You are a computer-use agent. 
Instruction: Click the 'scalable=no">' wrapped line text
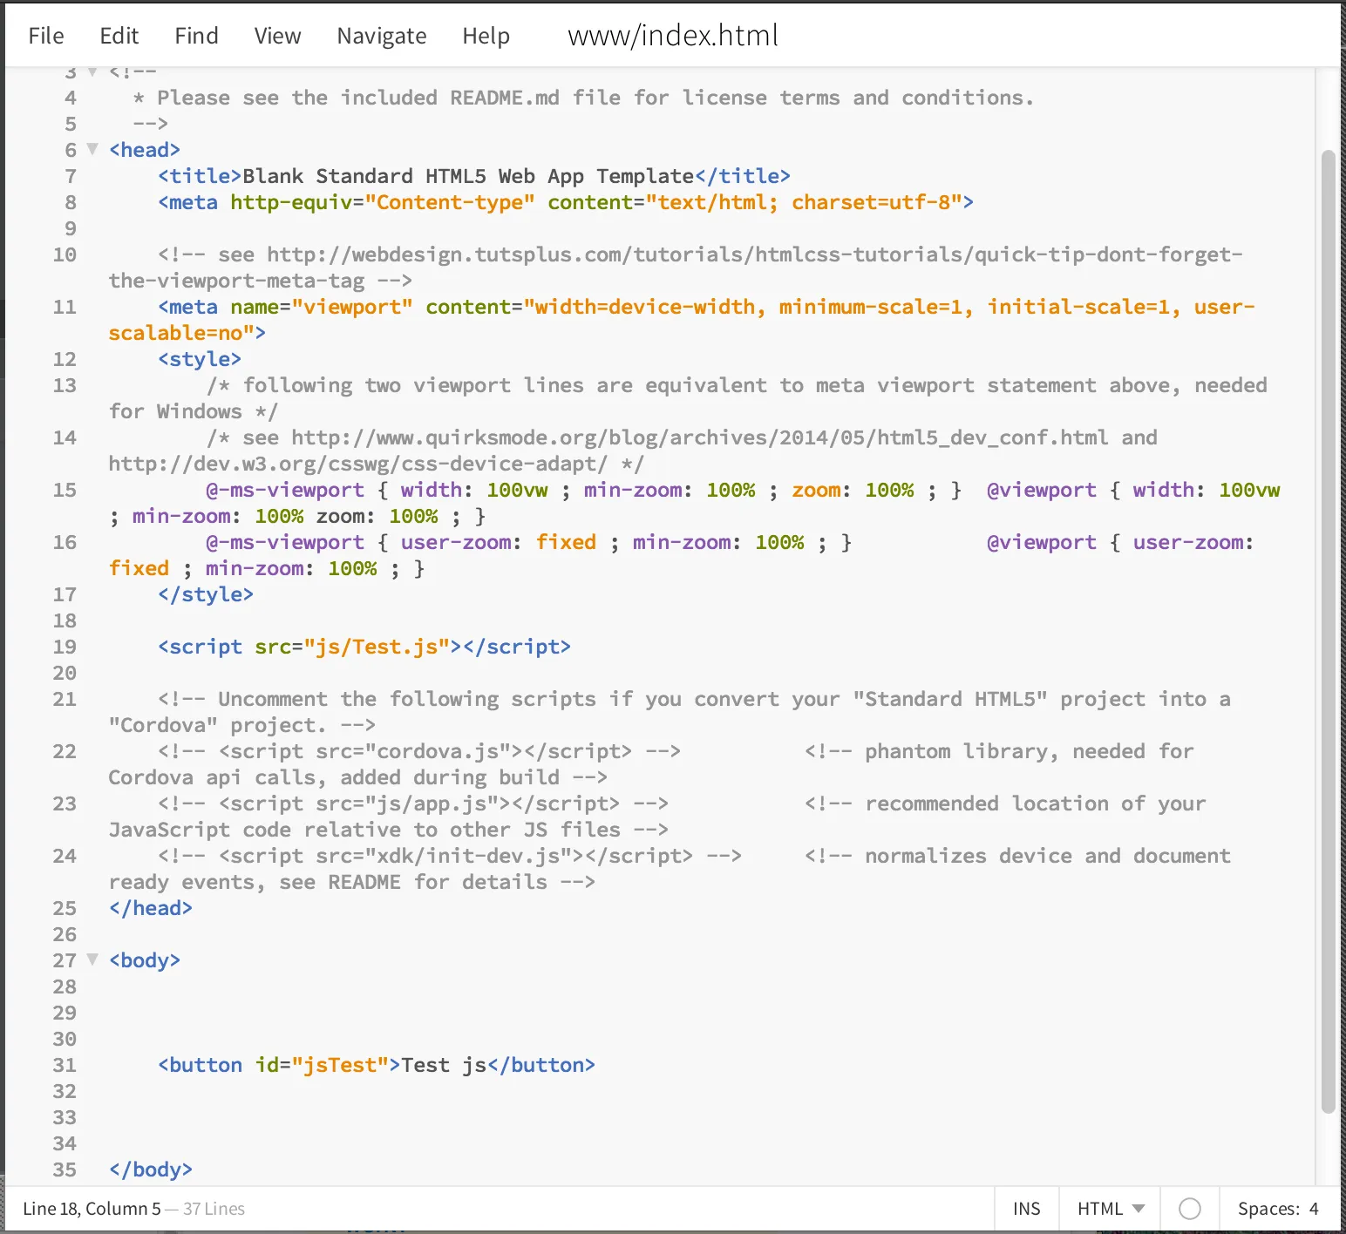point(187,333)
